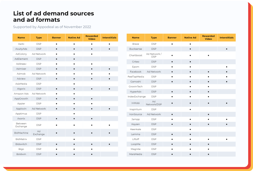
Task: Click the Interstitials header in the right table
Action: click(226, 37)
